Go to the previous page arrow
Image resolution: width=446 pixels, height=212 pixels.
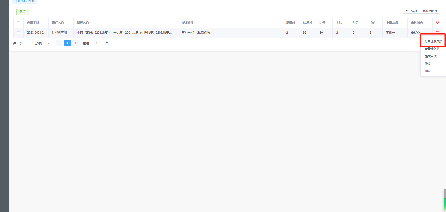59,43
